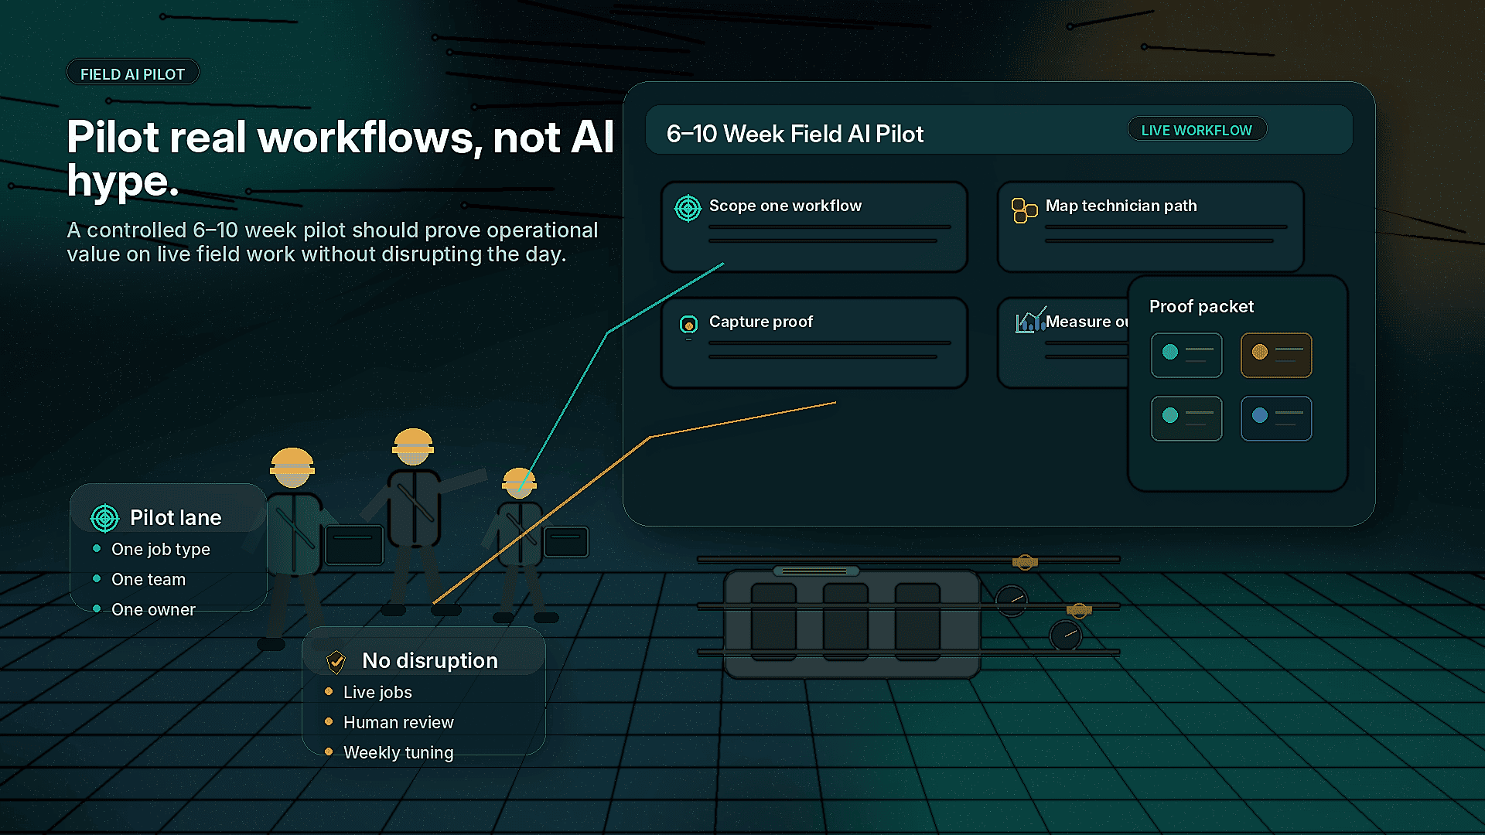Click the lower orange slider knob
Viewport: 1485px width, 835px height.
tap(1079, 611)
